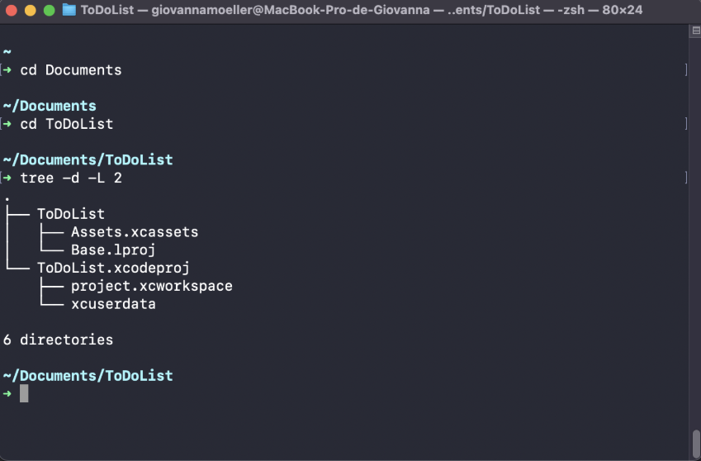Click the Assets.xcassets directory entry
The height and width of the screenshot is (461, 701).
pos(135,232)
